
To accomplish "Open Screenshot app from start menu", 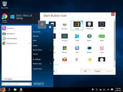I will (x=17, y=28).
